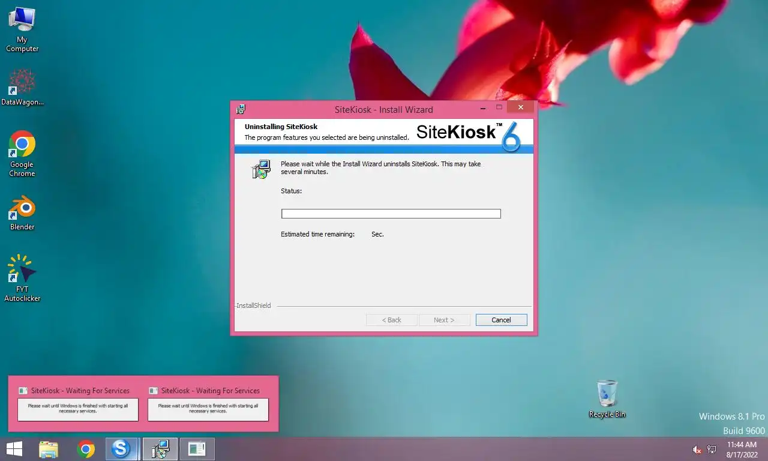
Task: Switch to Skype in the taskbar
Action: (122, 449)
